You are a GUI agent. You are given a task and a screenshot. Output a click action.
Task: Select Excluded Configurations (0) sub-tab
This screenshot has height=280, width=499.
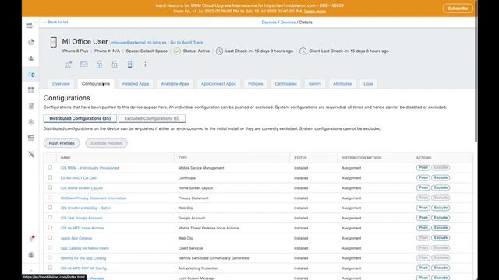pos(152,118)
